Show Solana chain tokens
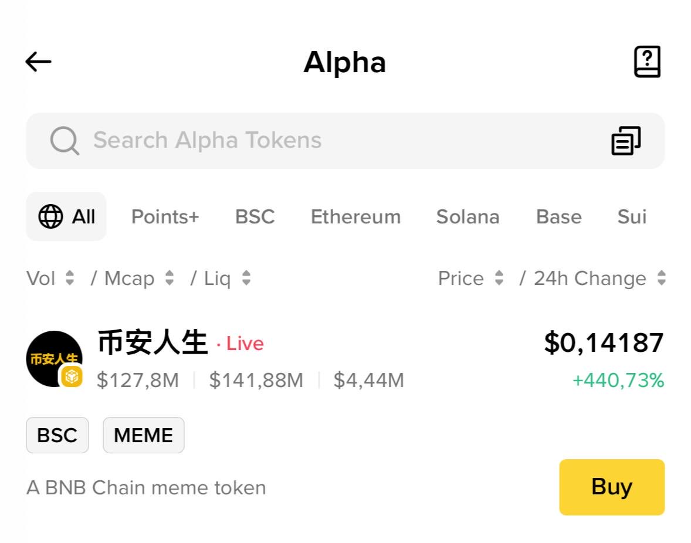Viewport: 691px width, 543px height. (x=468, y=217)
